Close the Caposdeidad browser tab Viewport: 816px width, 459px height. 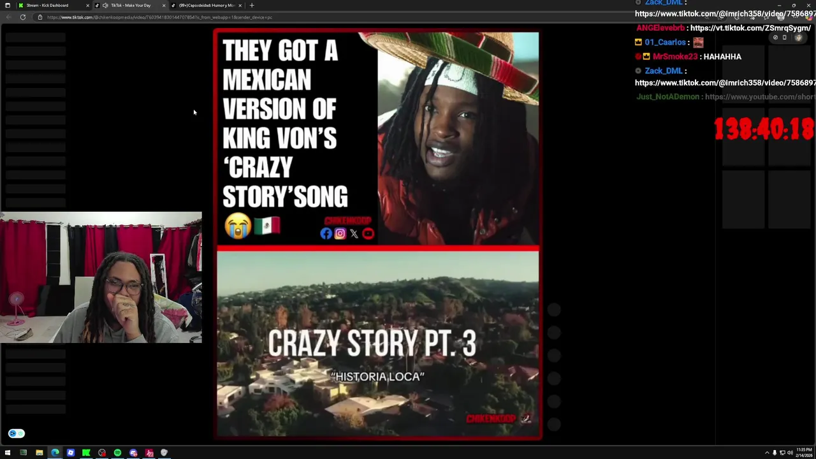pyautogui.click(x=240, y=5)
